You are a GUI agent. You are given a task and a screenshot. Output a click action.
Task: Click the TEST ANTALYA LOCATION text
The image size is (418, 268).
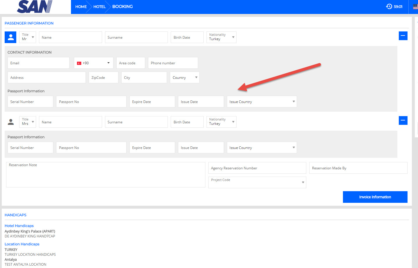[26, 265]
